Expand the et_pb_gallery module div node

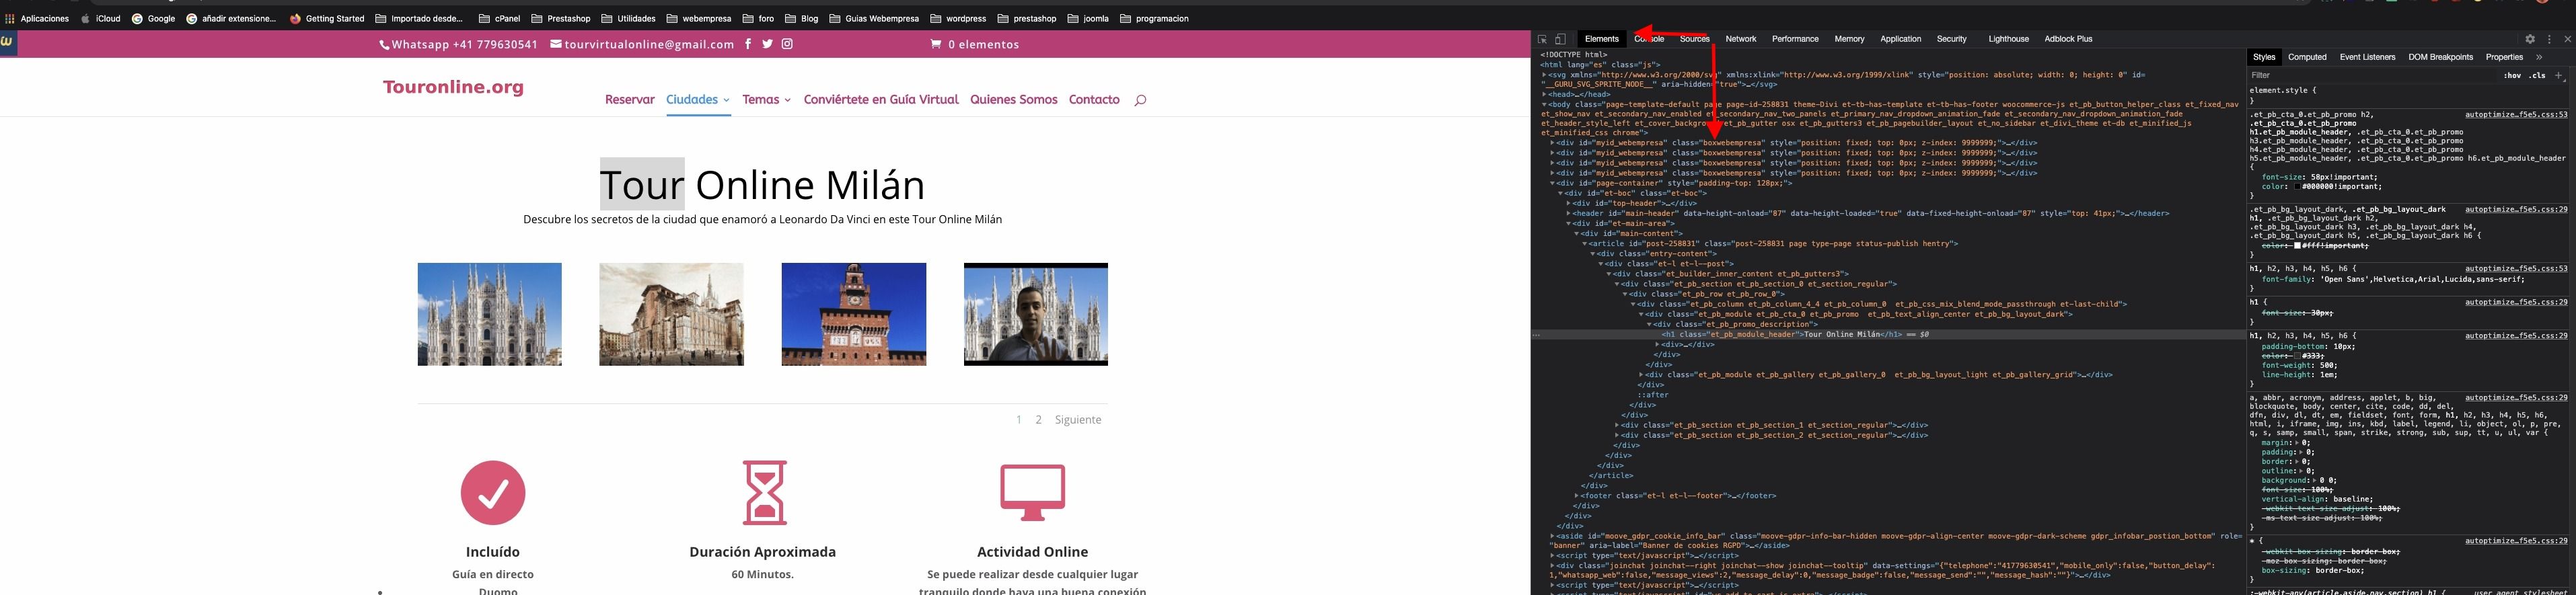[x=1641, y=375]
